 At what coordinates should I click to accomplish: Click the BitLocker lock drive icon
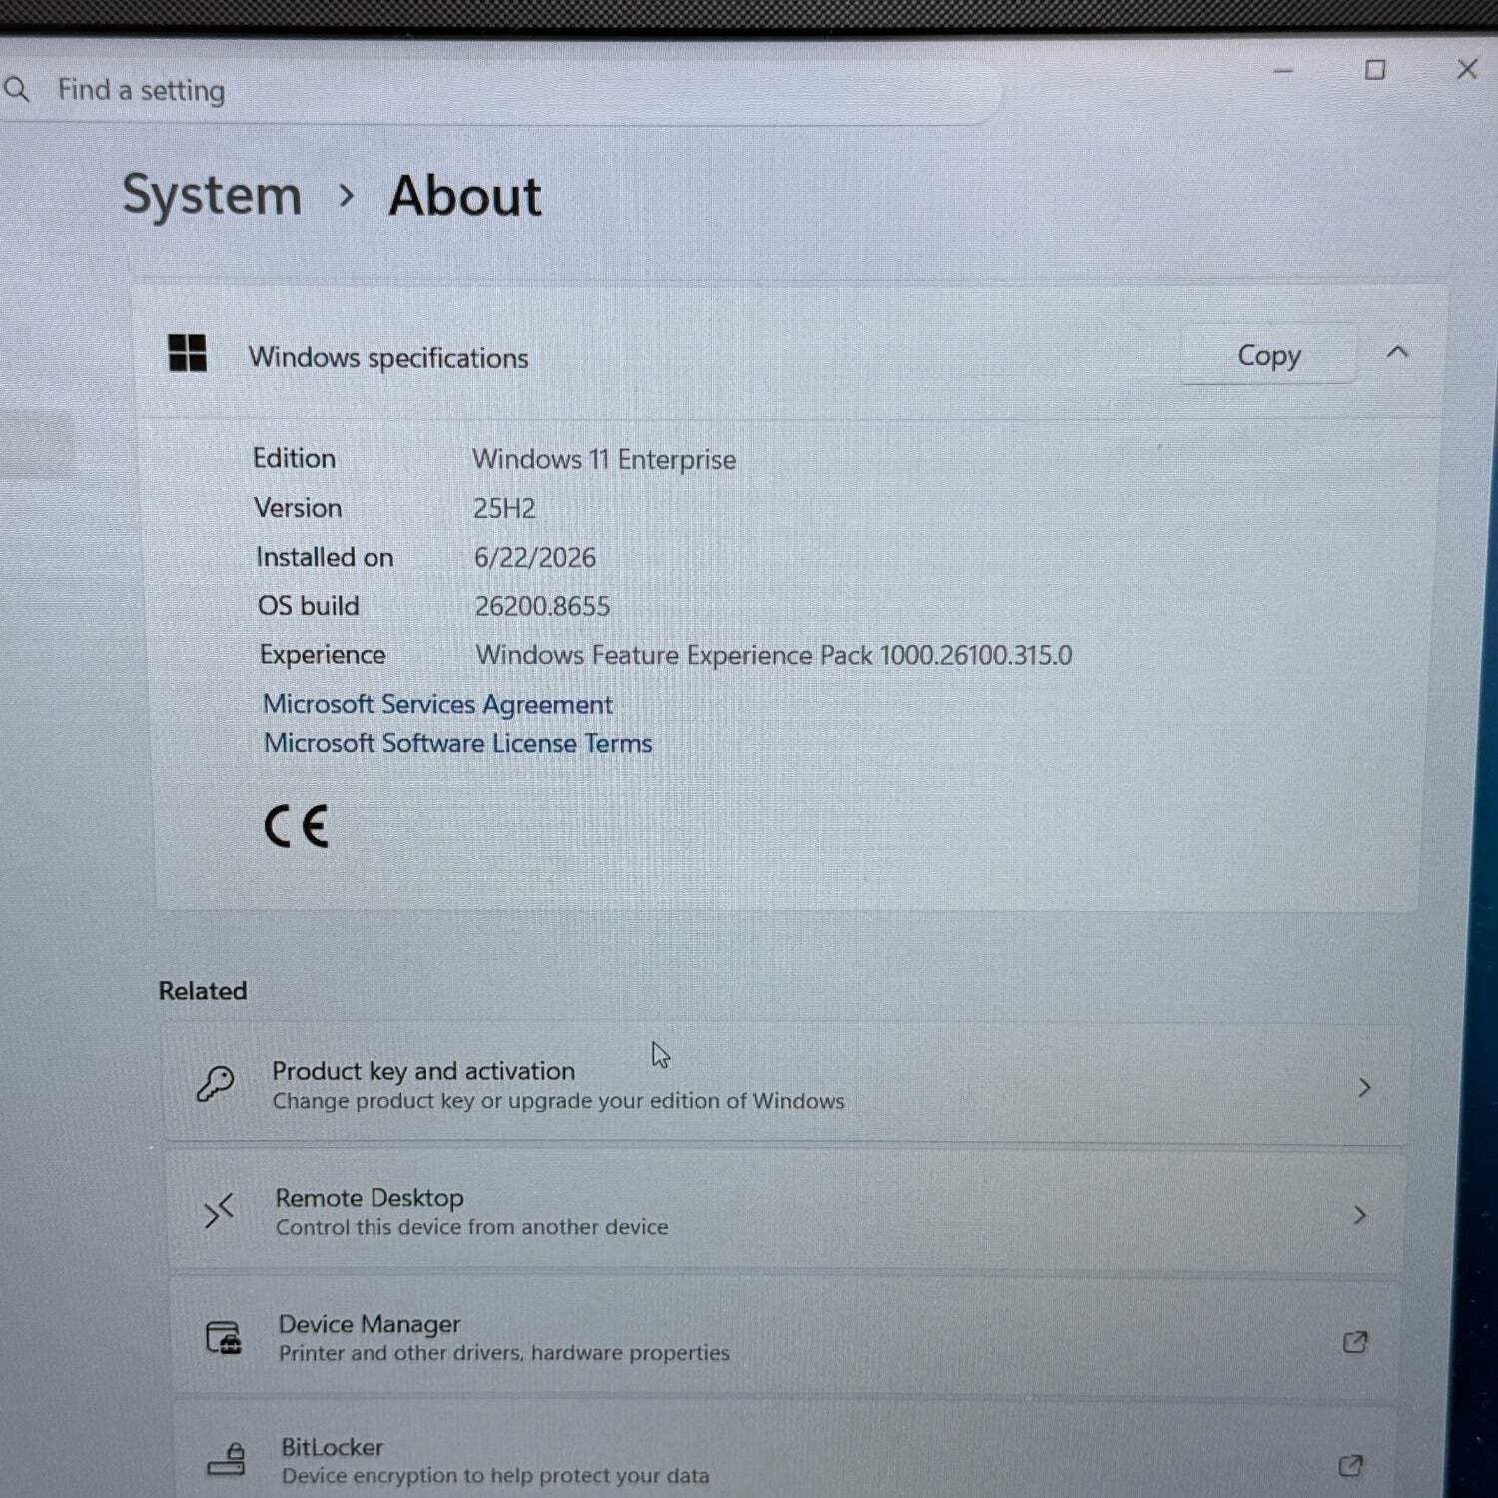click(227, 1458)
